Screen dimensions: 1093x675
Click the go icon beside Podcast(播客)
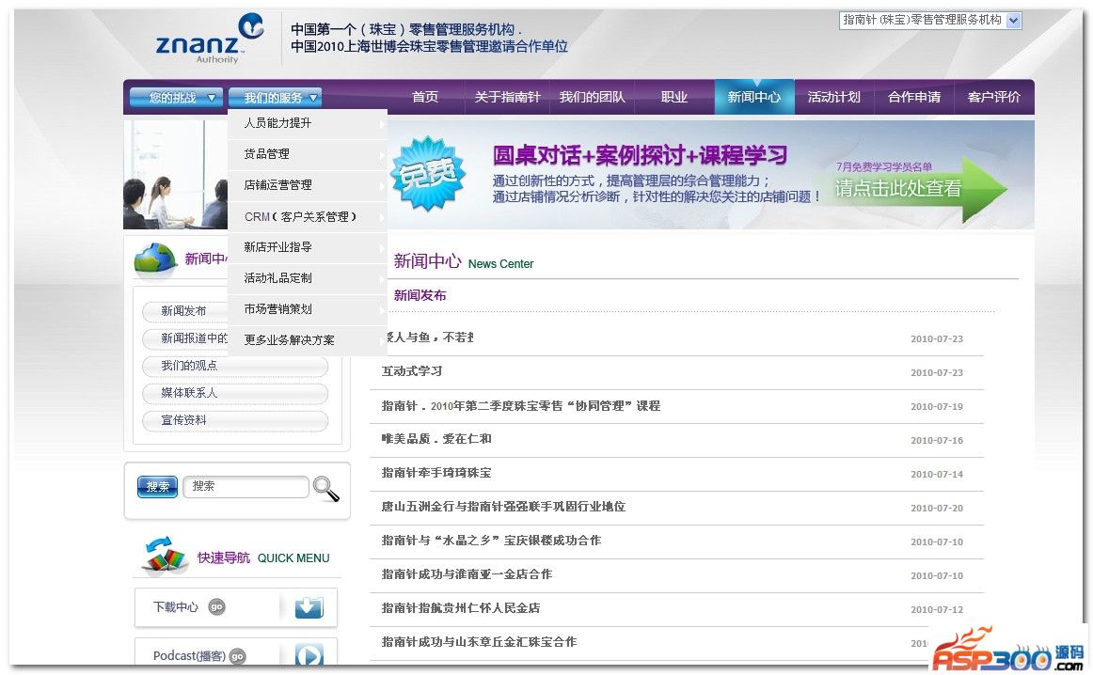pos(237,656)
